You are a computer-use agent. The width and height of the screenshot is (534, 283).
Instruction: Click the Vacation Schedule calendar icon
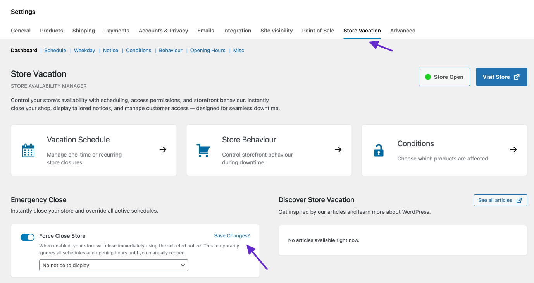tap(28, 150)
